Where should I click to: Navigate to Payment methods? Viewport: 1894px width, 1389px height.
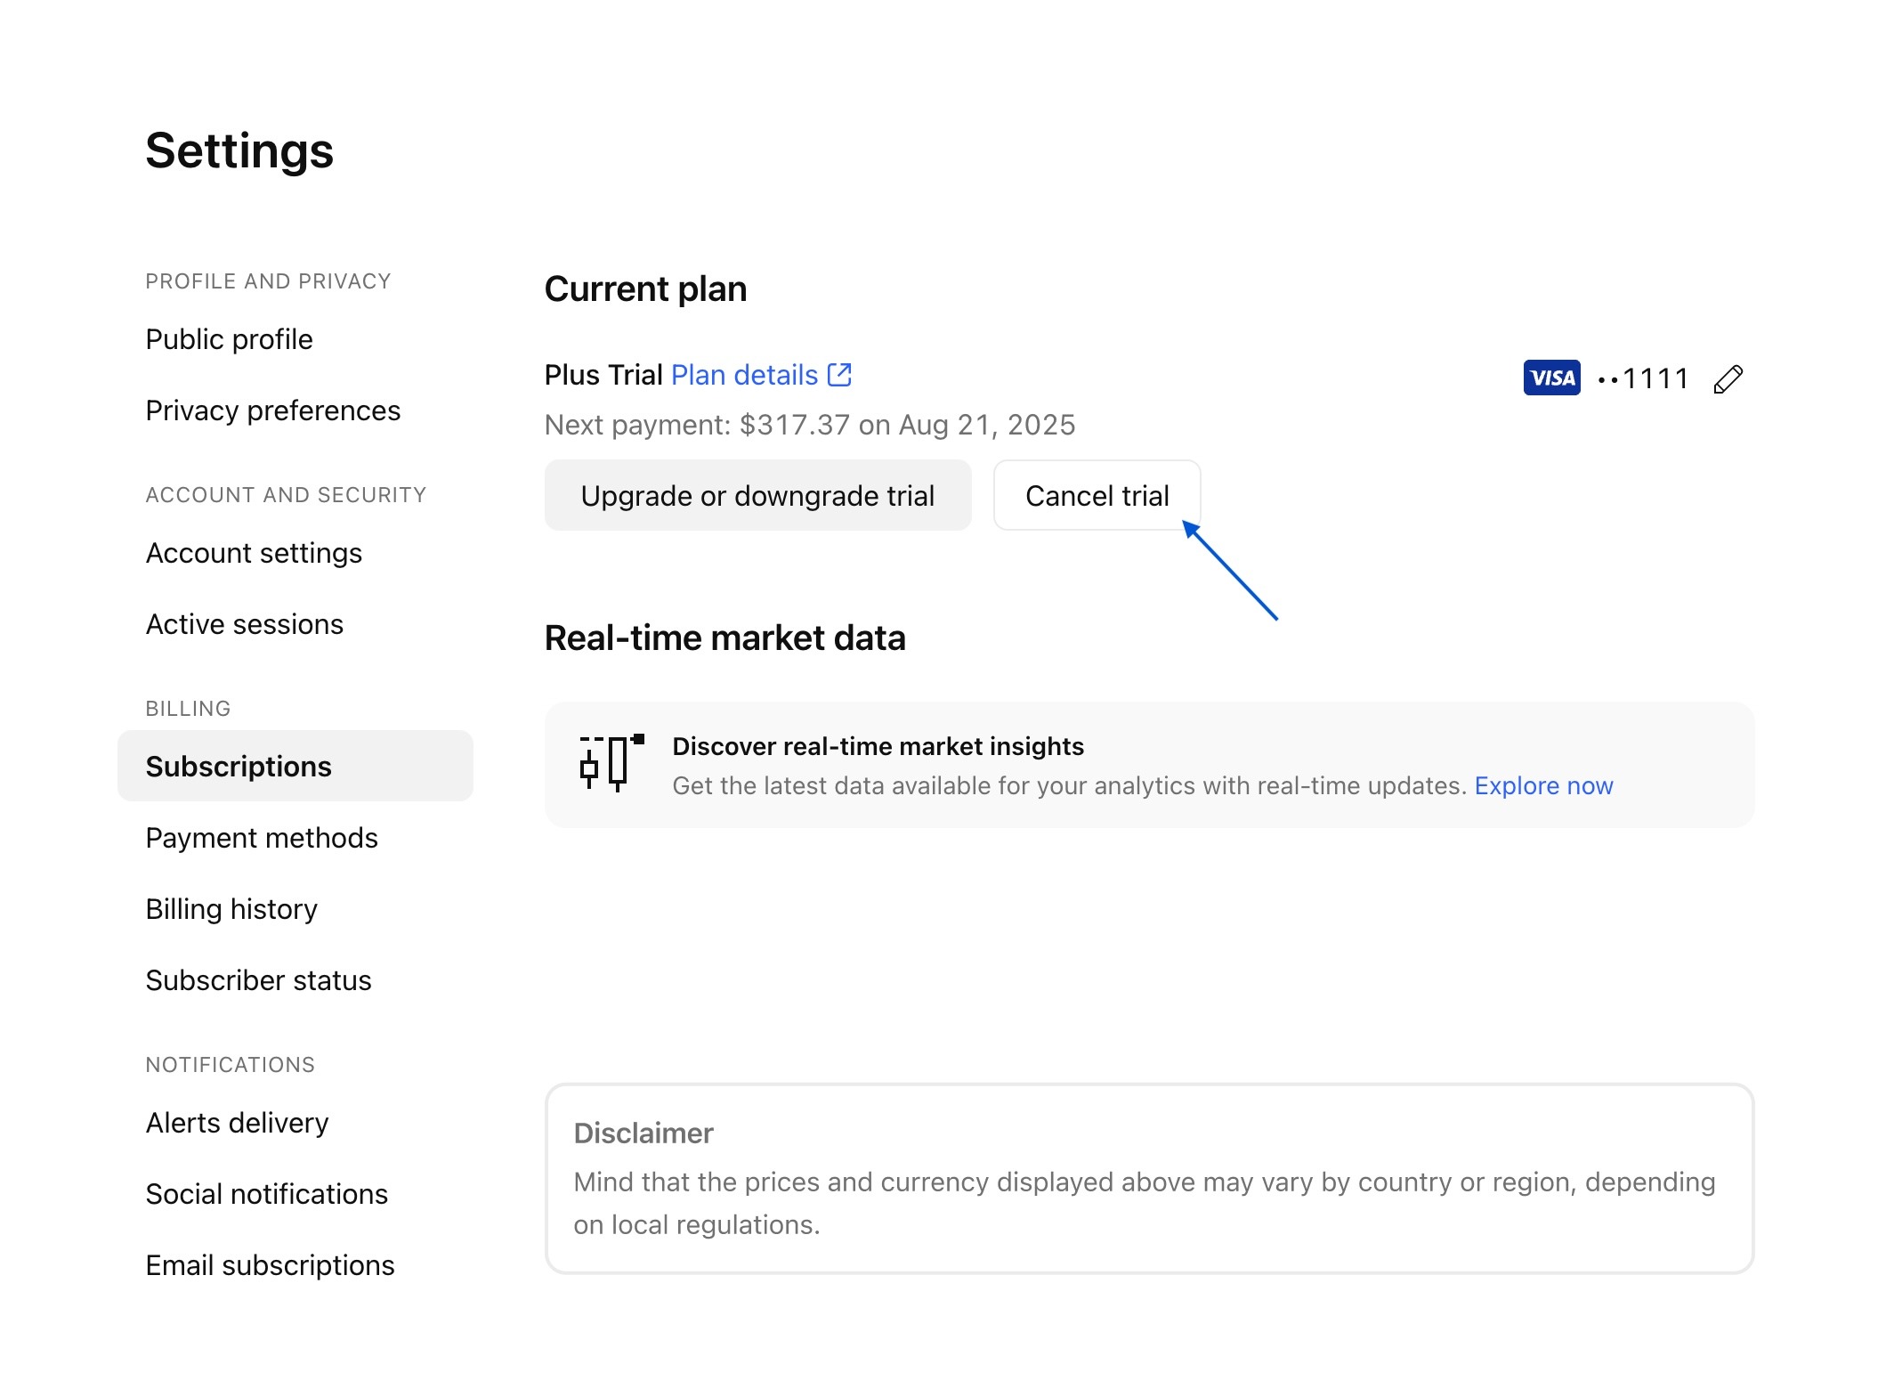click(x=262, y=838)
